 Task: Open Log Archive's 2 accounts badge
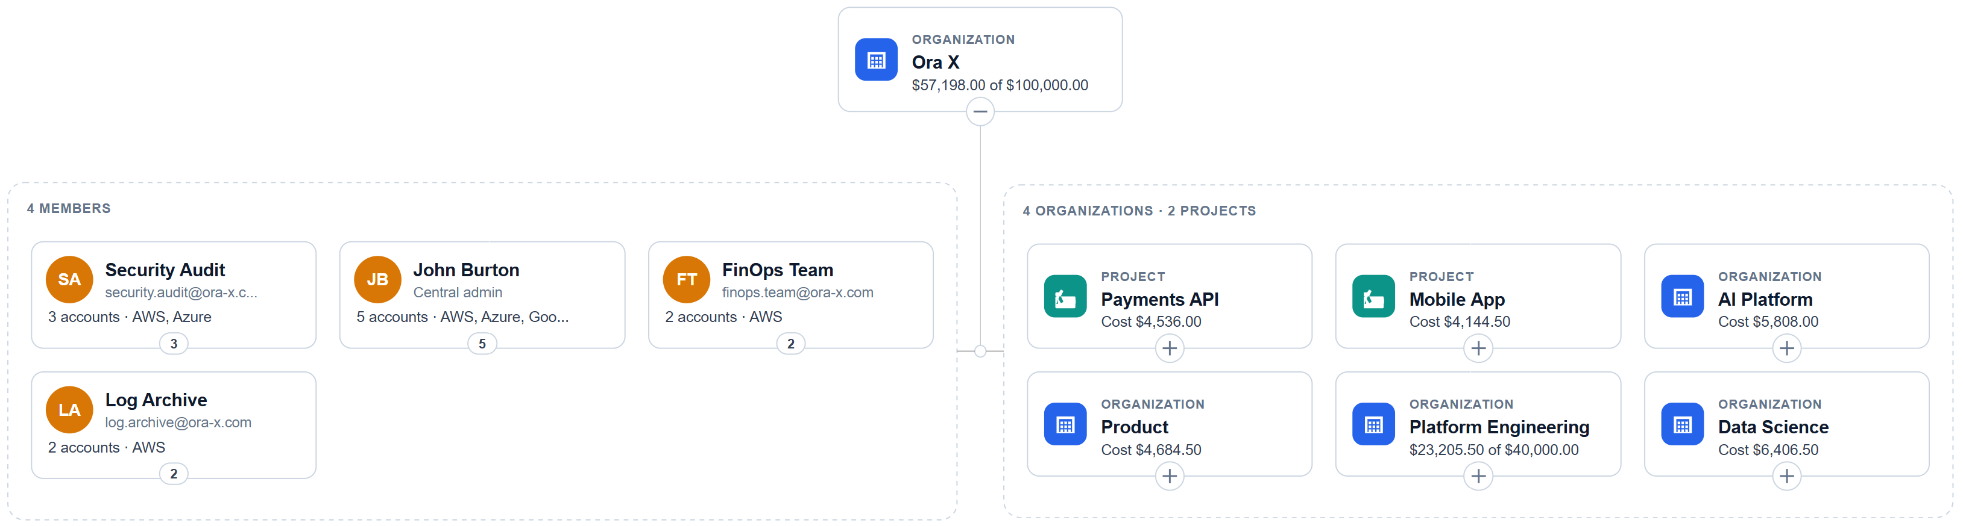[174, 474]
